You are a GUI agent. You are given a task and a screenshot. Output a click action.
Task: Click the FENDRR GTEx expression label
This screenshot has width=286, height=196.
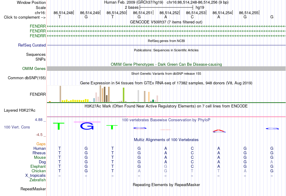(38, 94)
